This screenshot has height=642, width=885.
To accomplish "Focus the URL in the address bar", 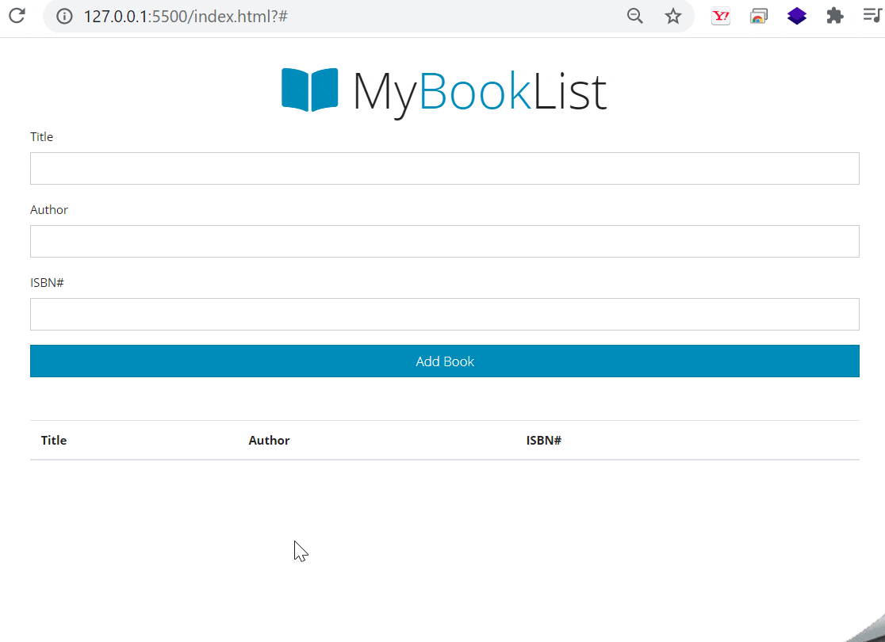I will pyautogui.click(x=186, y=17).
